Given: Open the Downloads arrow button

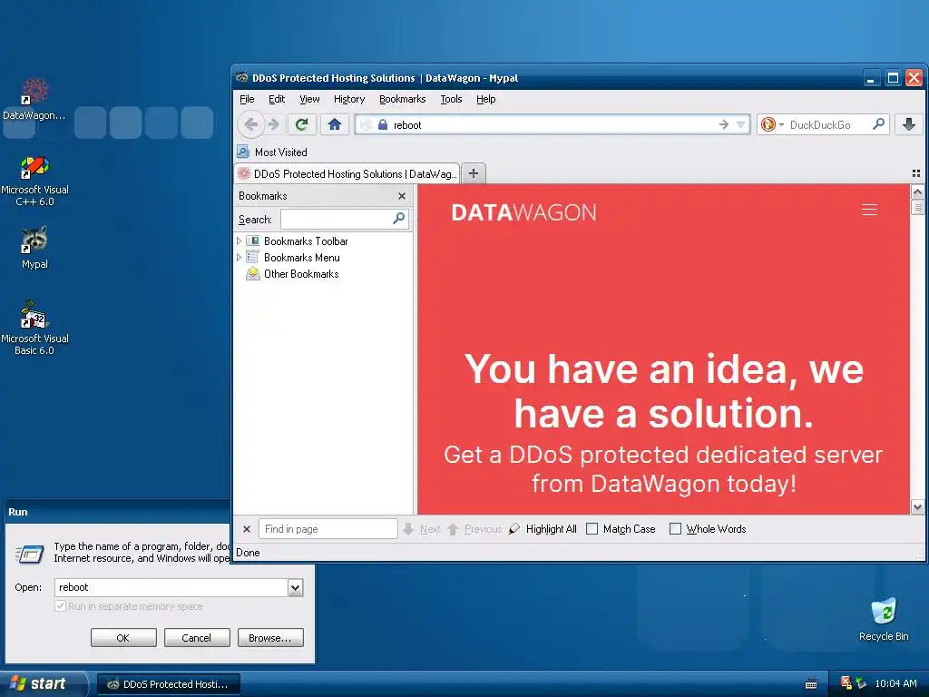Looking at the screenshot, I should 909,124.
